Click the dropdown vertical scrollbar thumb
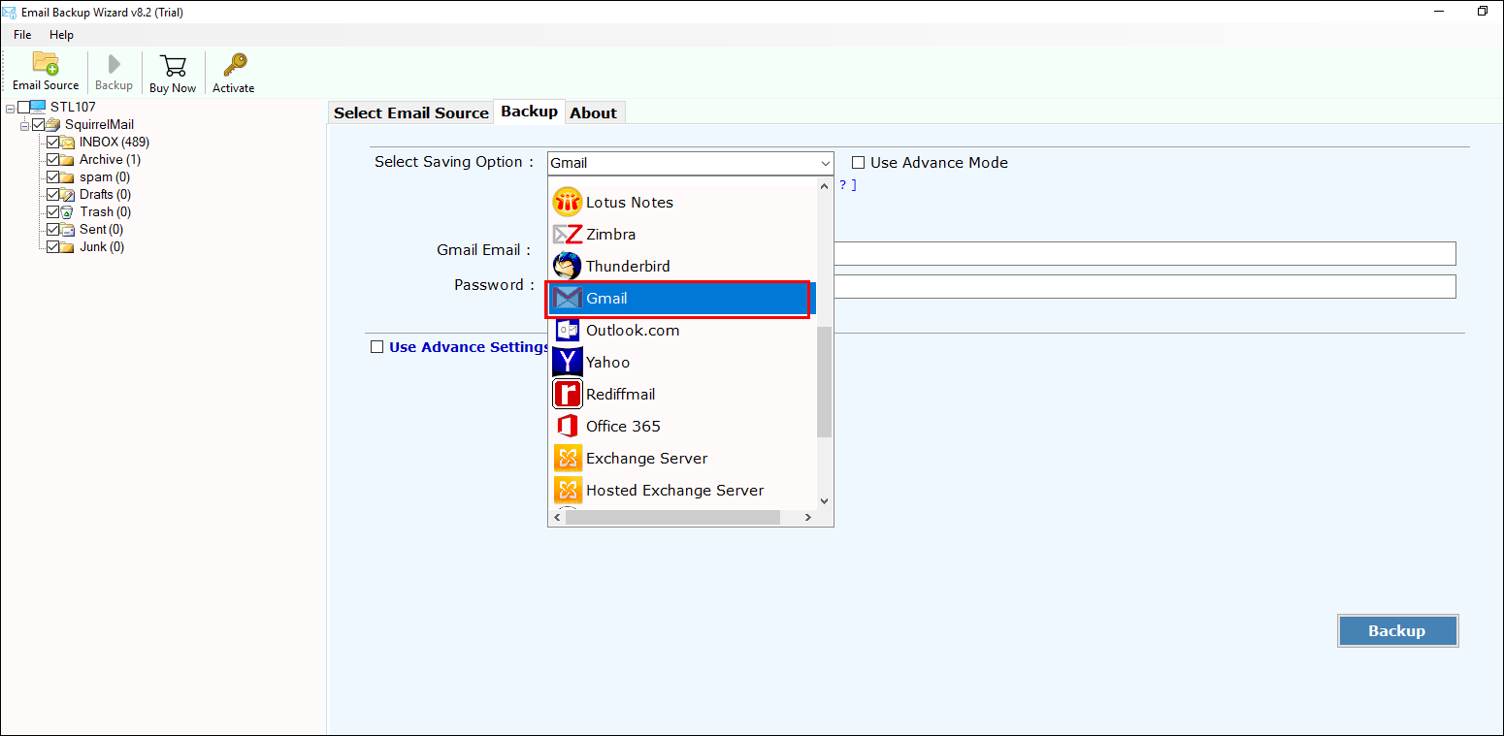The width and height of the screenshot is (1504, 736). (825, 381)
